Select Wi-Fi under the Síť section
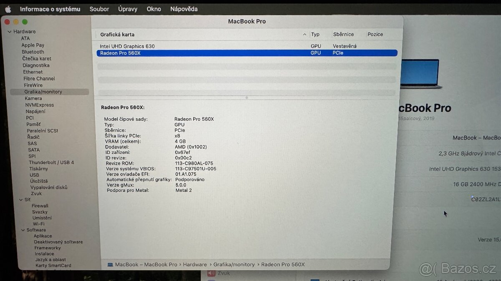The width and height of the screenshot is (501, 281). [x=40, y=224]
